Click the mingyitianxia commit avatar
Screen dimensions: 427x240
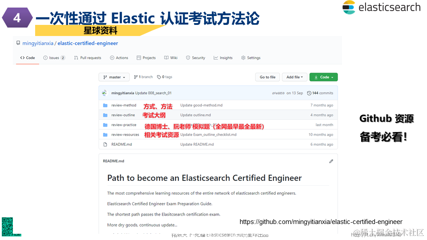tap(105, 93)
